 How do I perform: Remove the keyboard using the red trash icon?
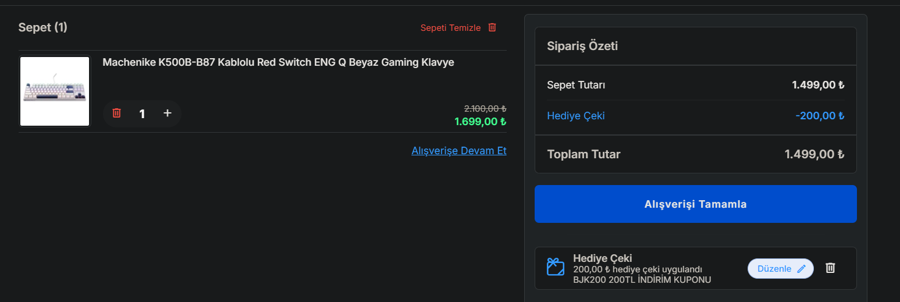coord(116,113)
